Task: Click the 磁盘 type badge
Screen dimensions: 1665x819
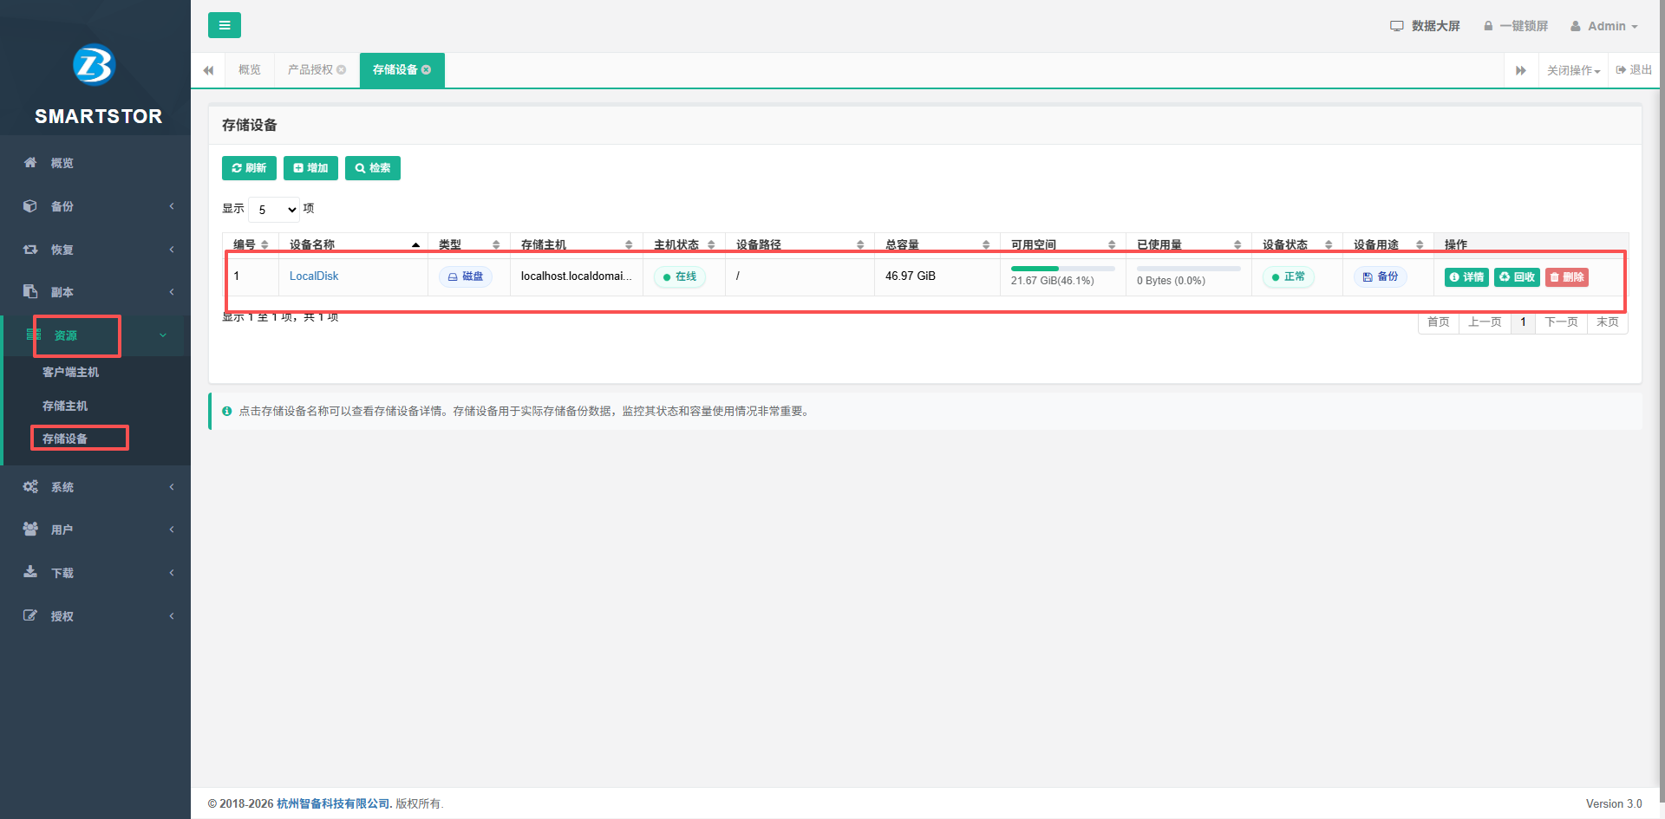Action: click(466, 276)
